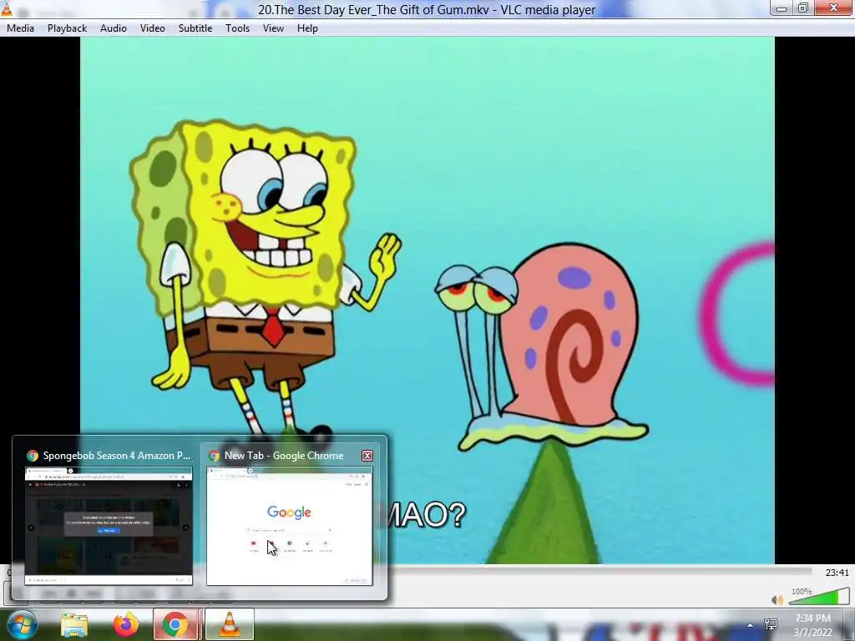855x641 pixels.
Task: Adjust the VLC volume slider
Action: (818, 596)
